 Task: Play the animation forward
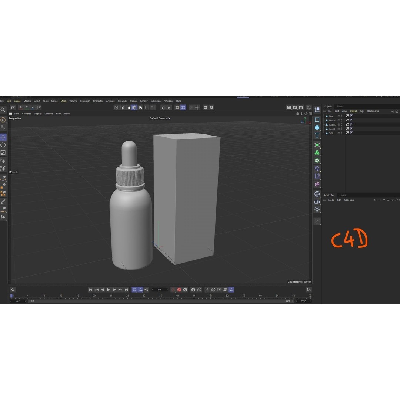coord(109,290)
